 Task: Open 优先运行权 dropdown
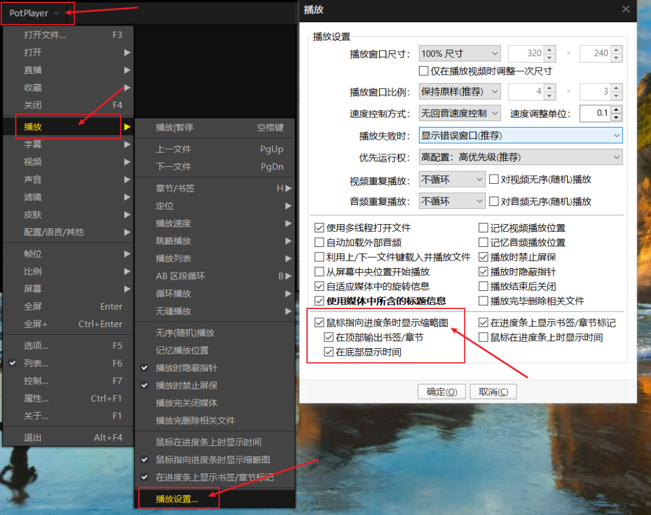tap(521, 157)
